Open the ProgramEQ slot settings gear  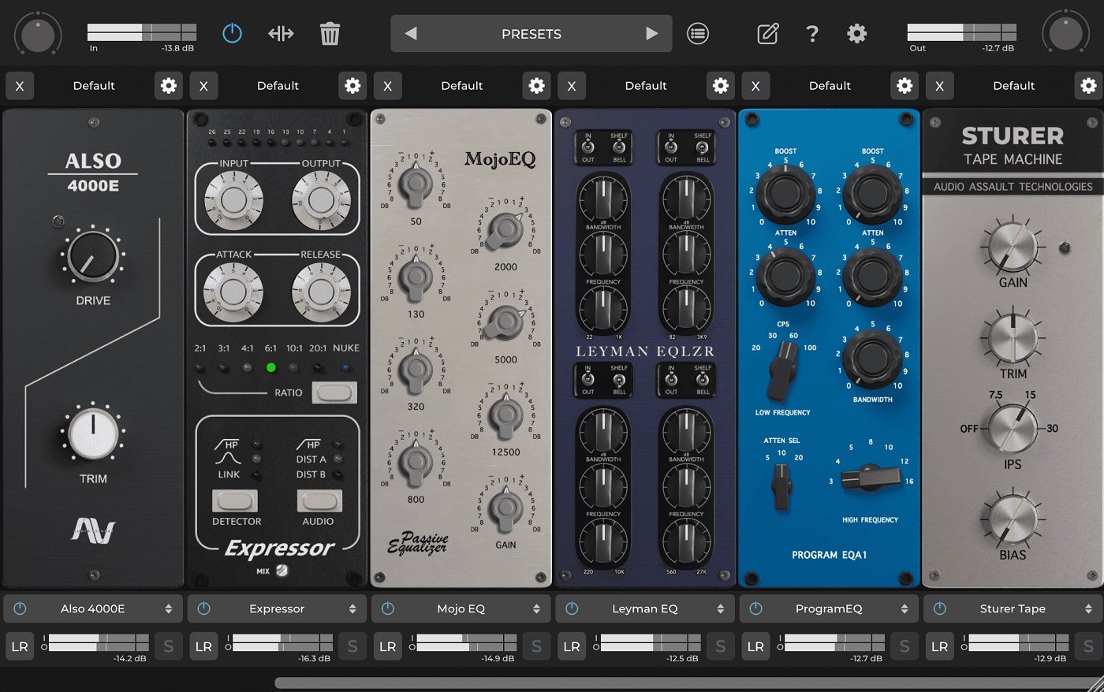pyautogui.click(x=904, y=85)
